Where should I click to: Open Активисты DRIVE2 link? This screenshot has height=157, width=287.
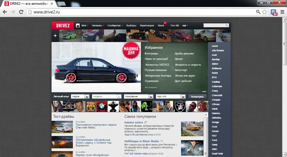(157, 65)
